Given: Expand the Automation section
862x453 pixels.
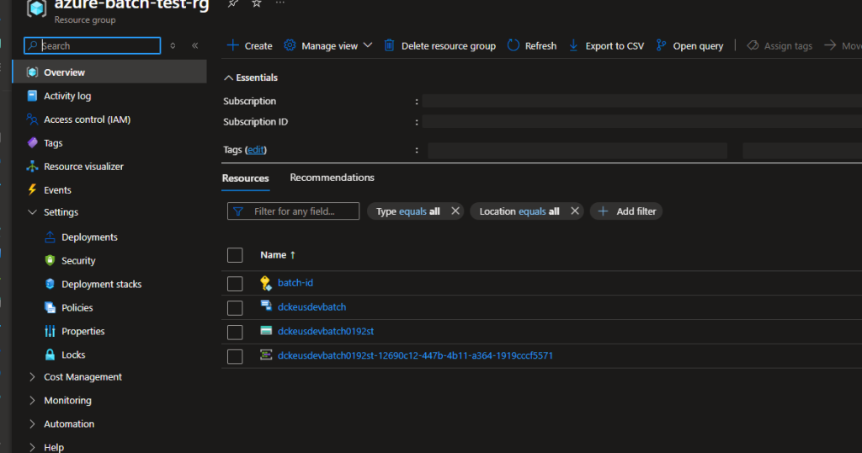Looking at the screenshot, I should pyautogui.click(x=32, y=424).
